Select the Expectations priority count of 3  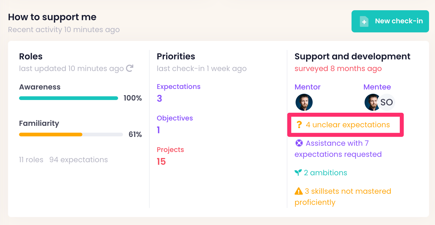pos(160,98)
